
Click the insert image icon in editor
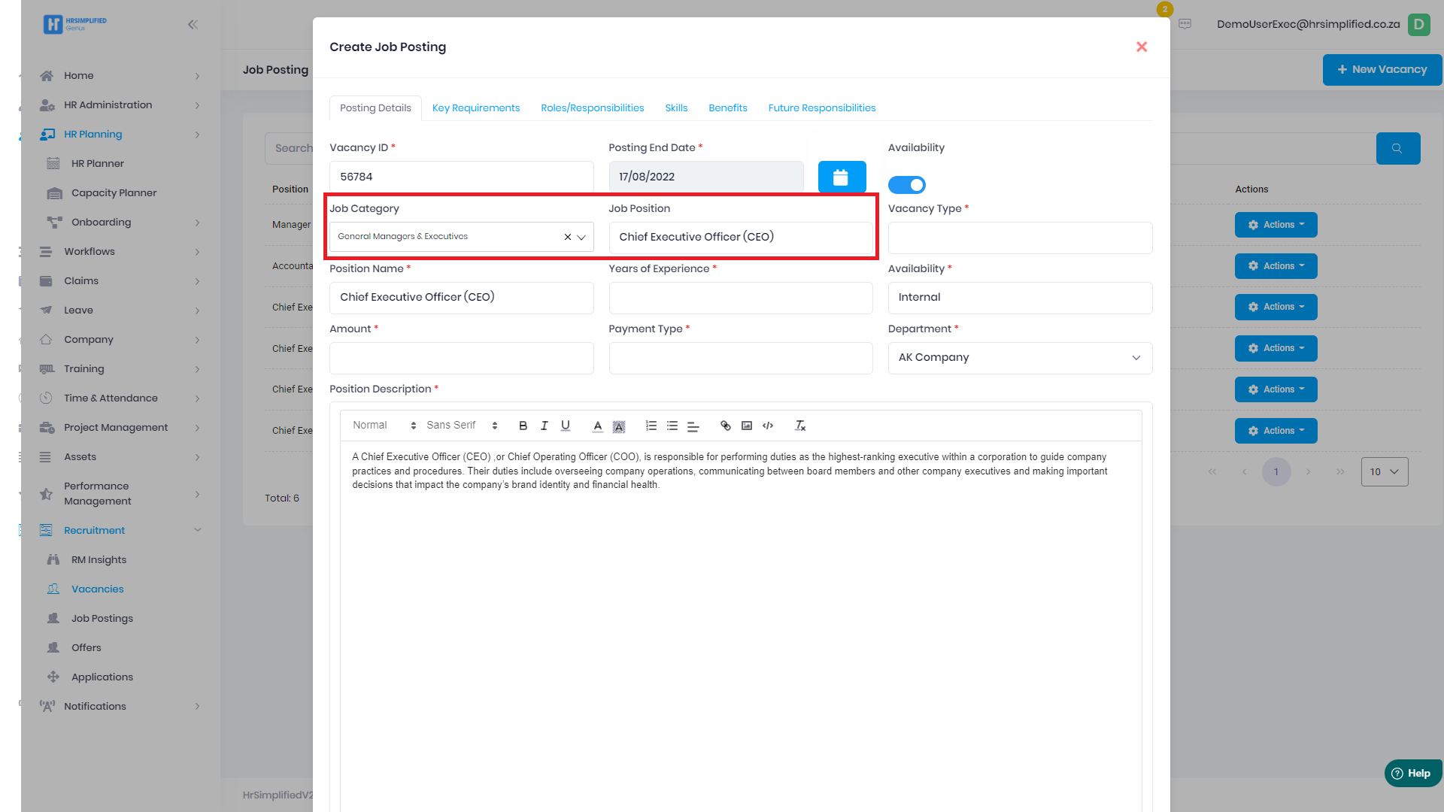pyautogui.click(x=746, y=426)
